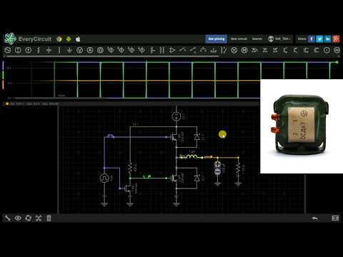Share on Google Plus

336,39
